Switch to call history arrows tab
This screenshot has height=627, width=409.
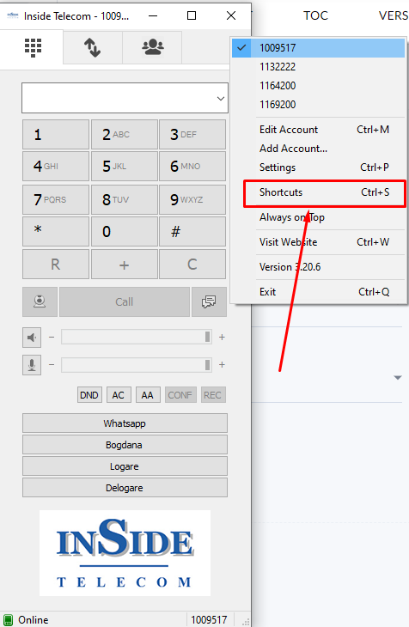coord(92,47)
